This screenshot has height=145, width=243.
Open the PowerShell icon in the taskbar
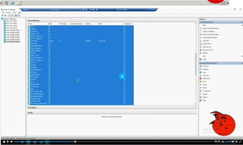pos(12,3)
